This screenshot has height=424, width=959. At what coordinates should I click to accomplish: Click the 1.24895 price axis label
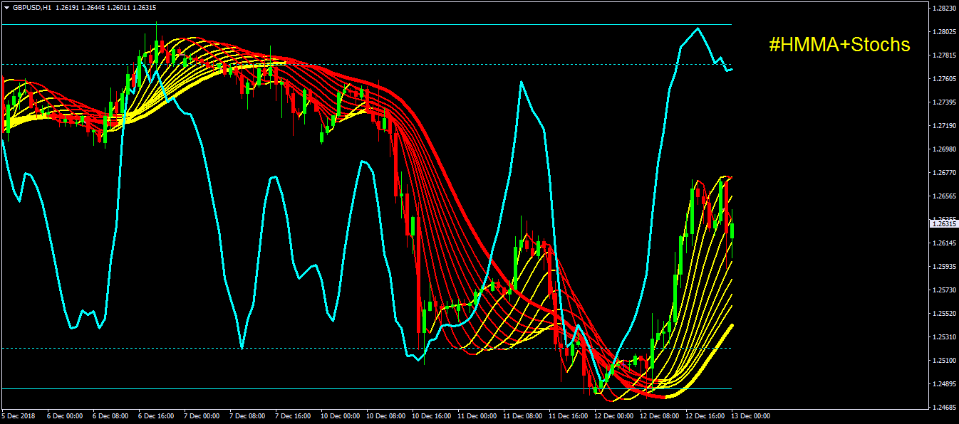(x=945, y=384)
